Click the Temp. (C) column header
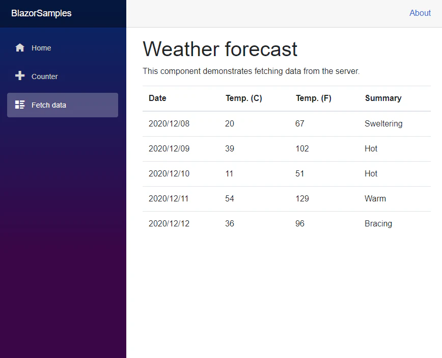This screenshot has height=358, width=442. [244, 98]
